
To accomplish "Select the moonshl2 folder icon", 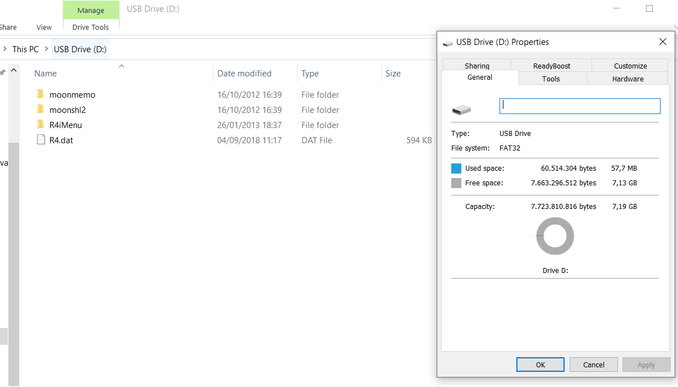I will click(x=40, y=110).
